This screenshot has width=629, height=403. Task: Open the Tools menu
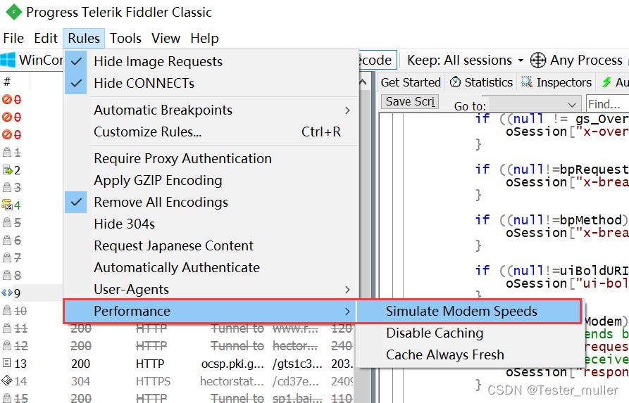click(x=125, y=39)
